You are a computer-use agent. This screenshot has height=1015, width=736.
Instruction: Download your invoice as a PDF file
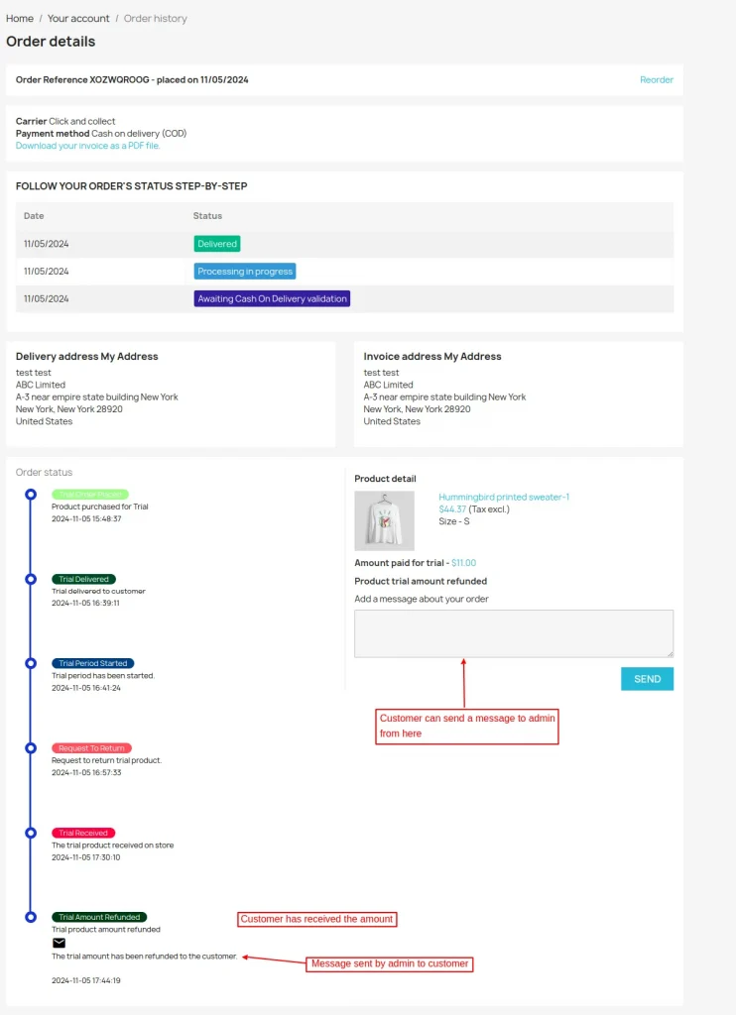pyautogui.click(x=87, y=146)
